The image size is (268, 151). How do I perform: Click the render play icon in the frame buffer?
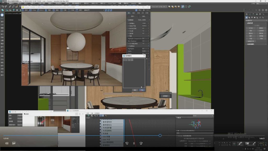(x=144, y=10)
